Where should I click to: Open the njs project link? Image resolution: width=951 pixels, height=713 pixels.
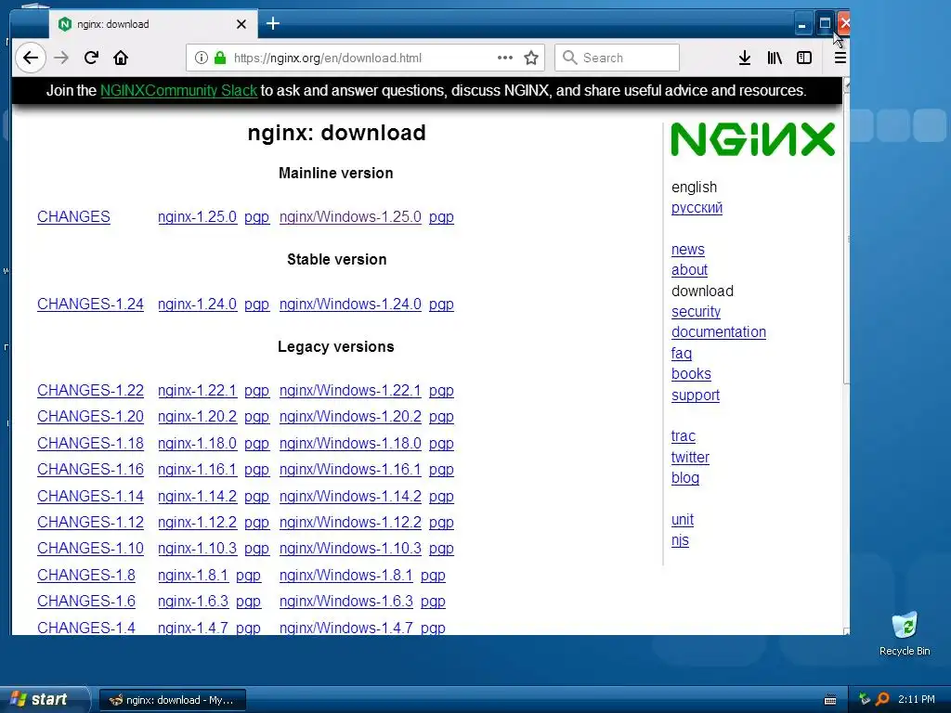pyautogui.click(x=680, y=540)
